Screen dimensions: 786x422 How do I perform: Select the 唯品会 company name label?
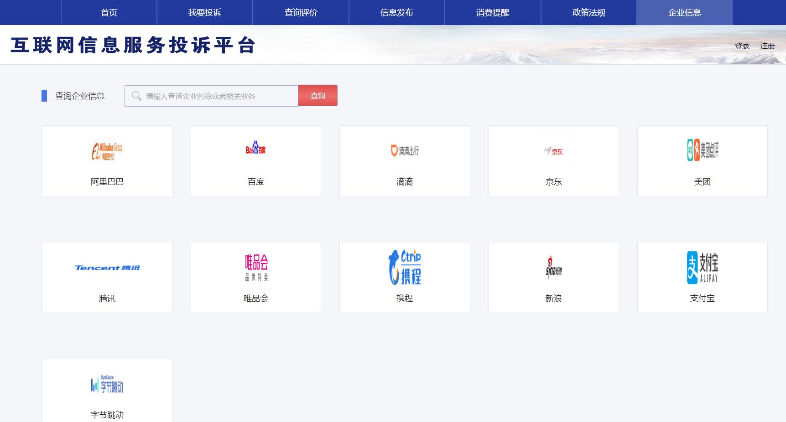[256, 298]
